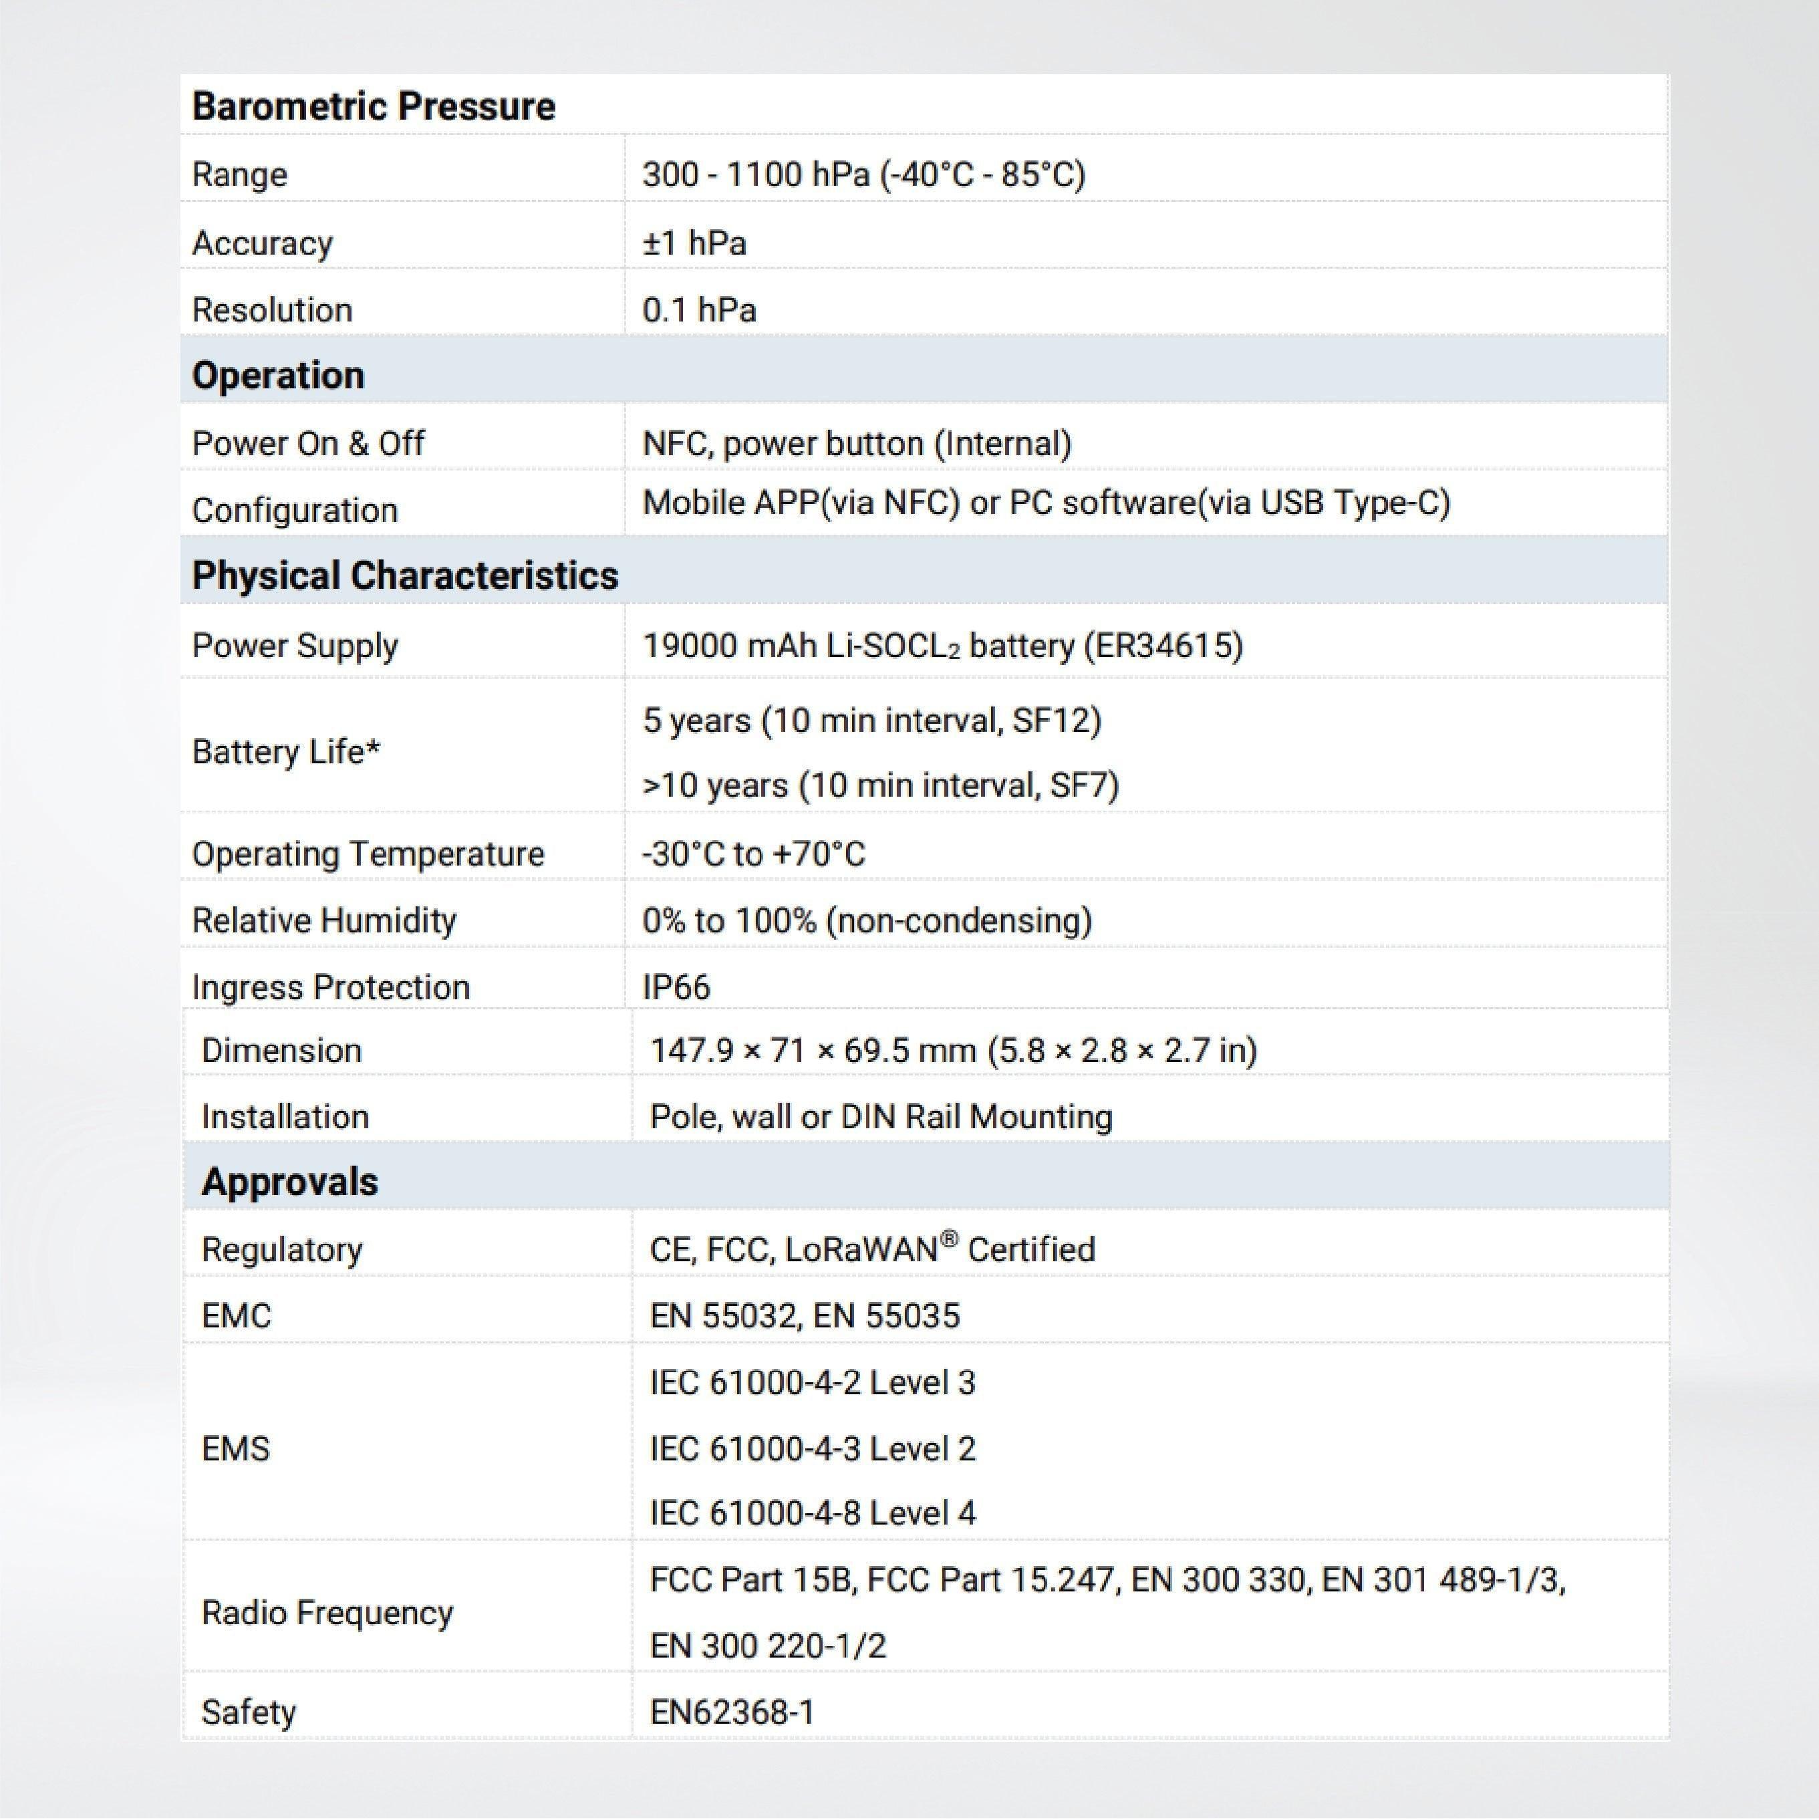Image resolution: width=1819 pixels, height=1820 pixels.
Task: Select the 147.9 × 71 × 69.5 mm dimension
Action: click(954, 1051)
